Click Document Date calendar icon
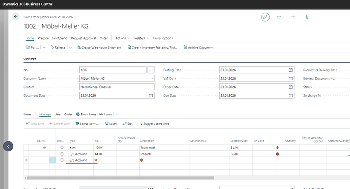The image size is (350, 189). click(151, 95)
